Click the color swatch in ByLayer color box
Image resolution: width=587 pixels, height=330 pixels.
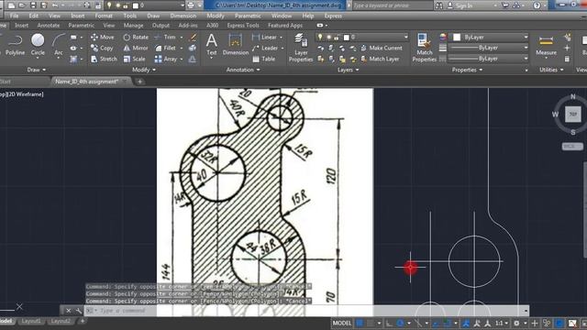pyautogui.click(x=457, y=37)
